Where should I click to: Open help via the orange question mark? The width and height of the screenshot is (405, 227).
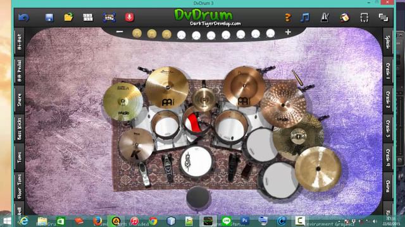coord(288,18)
